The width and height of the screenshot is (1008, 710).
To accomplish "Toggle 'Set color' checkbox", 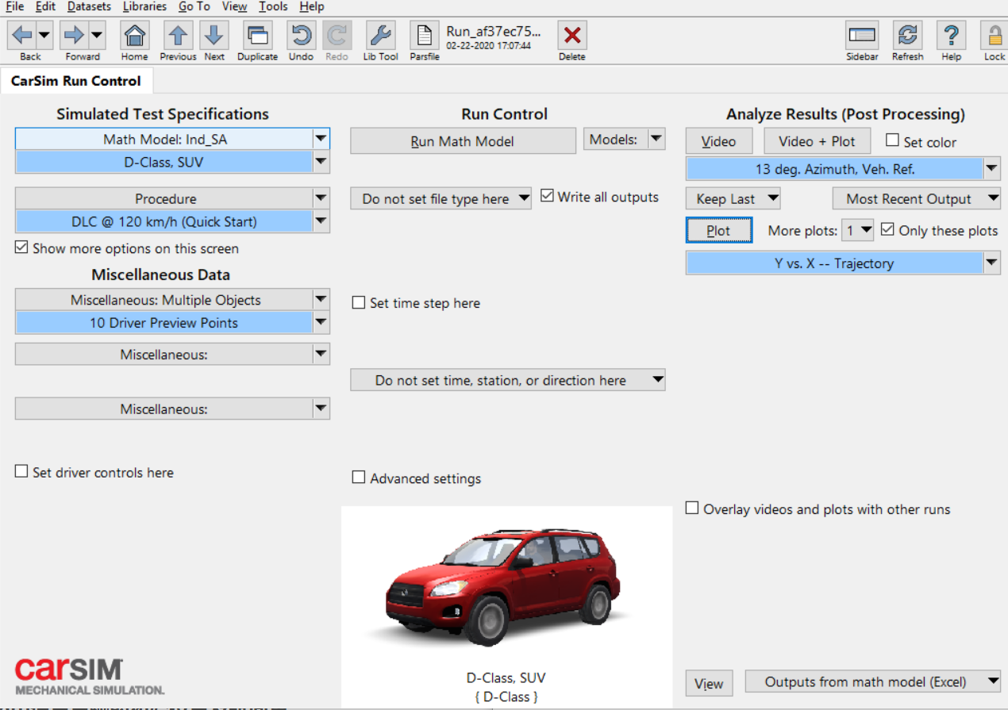I will [x=892, y=140].
